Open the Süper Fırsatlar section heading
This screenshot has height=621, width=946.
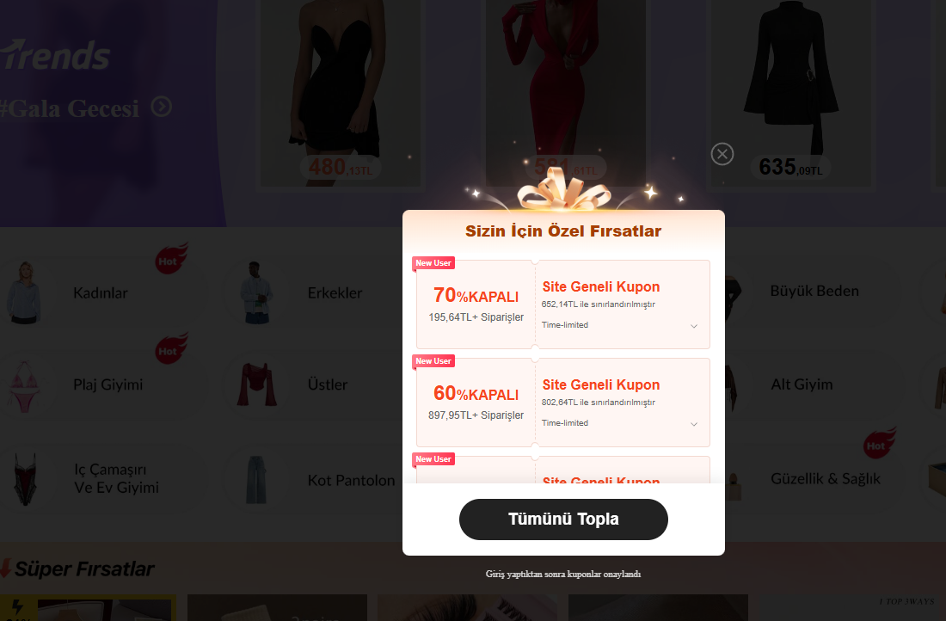84,569
